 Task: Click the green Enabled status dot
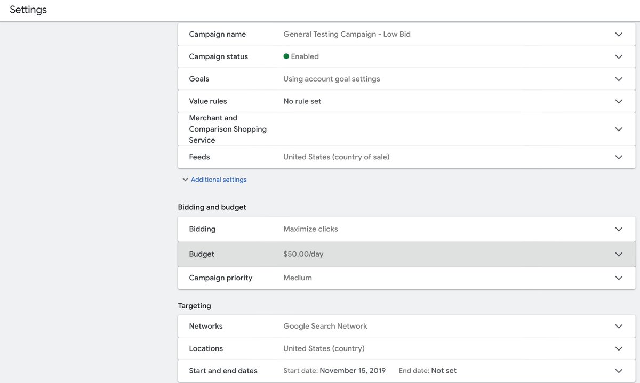coord(286,56)
